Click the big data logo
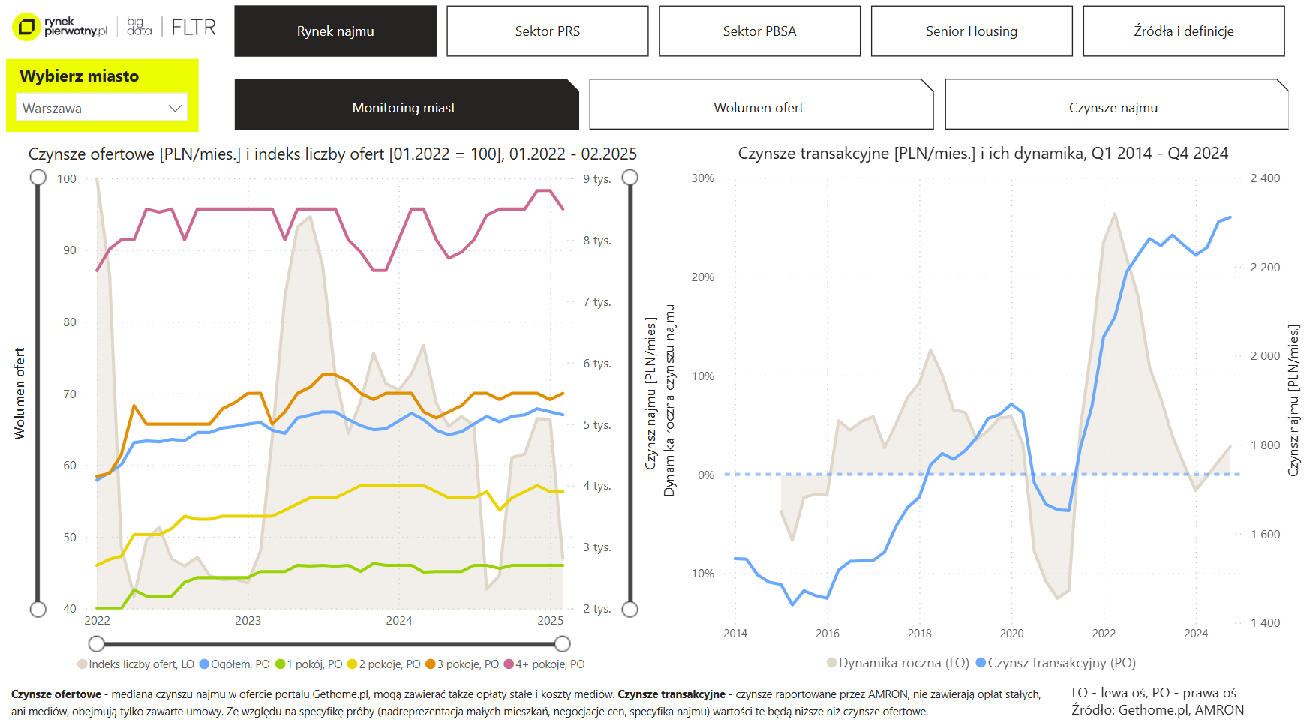The width and height of the screenshot is (1313, 722). tap(139, 27)
